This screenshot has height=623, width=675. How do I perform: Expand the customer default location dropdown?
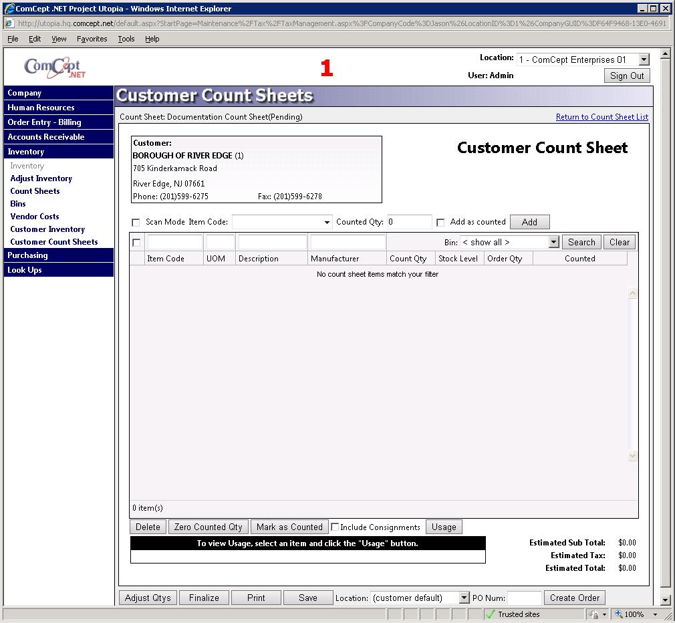[464, 598]
